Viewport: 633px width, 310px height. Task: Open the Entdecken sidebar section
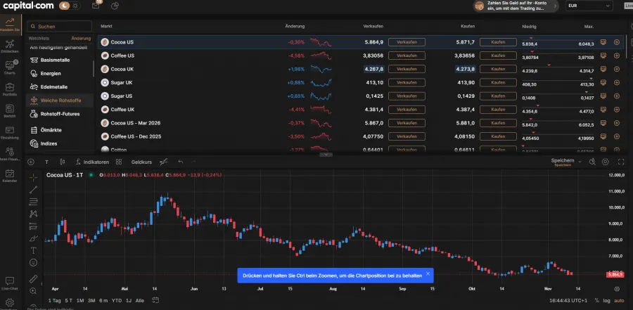(x=10, y=46)
